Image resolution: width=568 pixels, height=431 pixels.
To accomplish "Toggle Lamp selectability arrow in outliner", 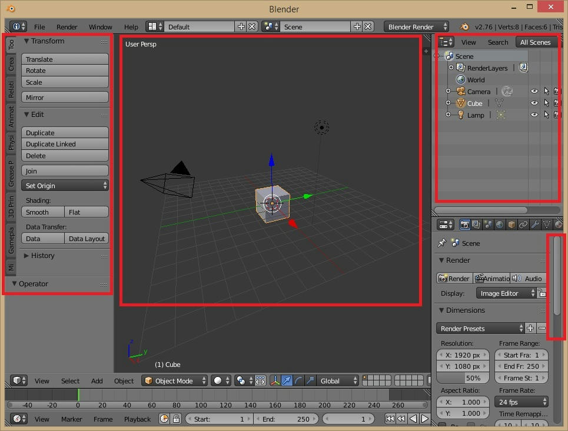I will pyautogui.click(x=546, y=115).
